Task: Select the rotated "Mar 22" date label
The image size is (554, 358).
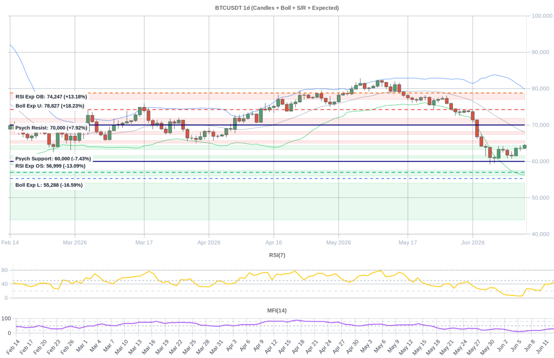Action: pos(175,347)
